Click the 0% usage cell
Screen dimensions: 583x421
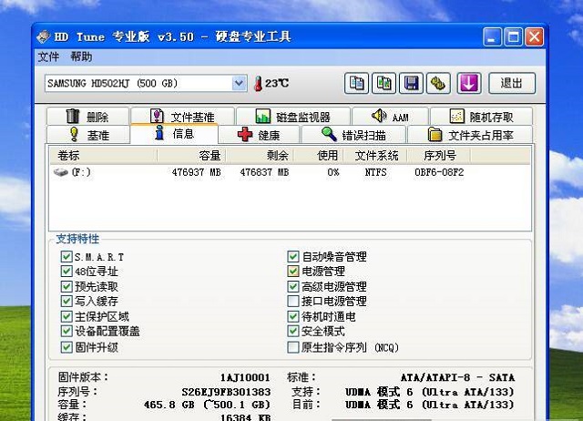(333, 172)
